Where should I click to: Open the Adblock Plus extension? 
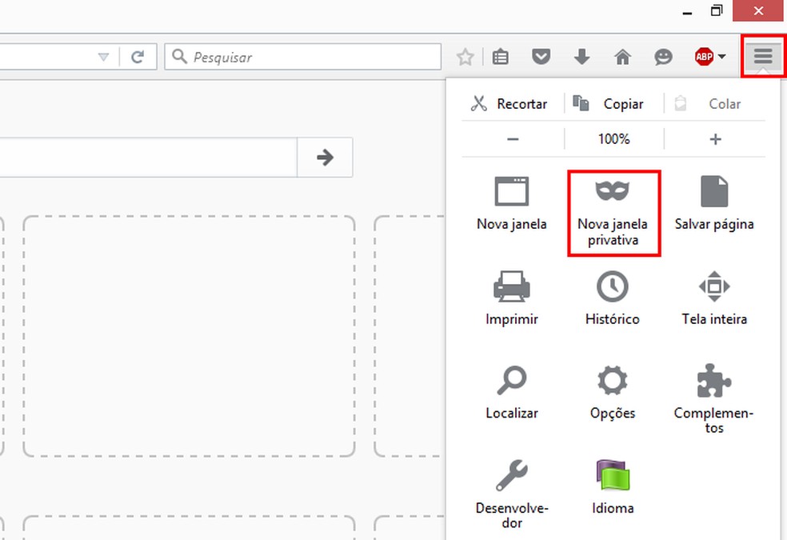pos(704,57)
